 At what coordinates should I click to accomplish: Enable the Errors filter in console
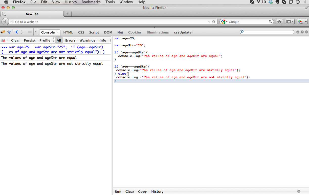(70, 40)
